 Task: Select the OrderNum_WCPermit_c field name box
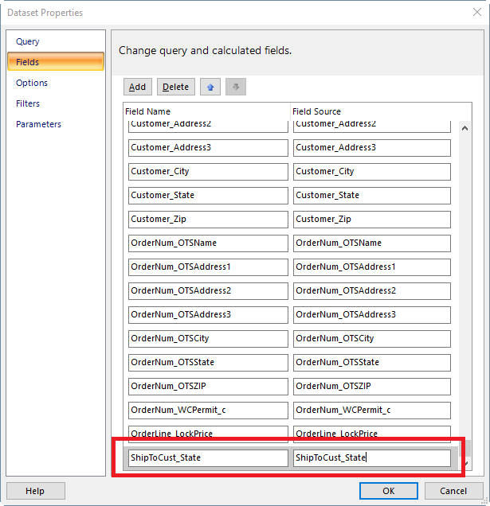[x=208, y=411]
